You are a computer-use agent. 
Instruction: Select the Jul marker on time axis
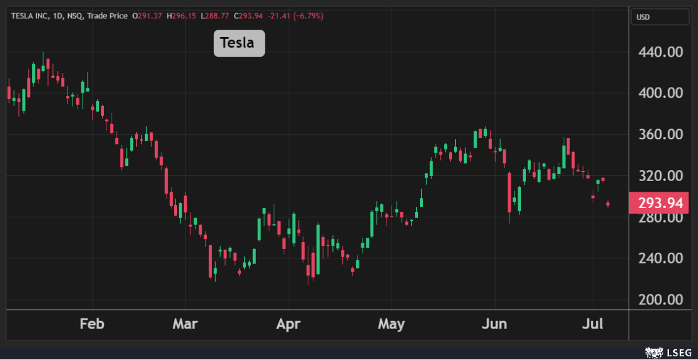tap(593, 324)
